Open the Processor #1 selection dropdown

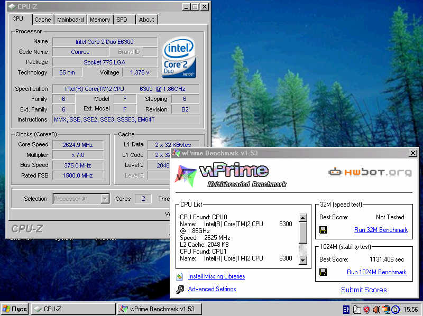point(105,199)
